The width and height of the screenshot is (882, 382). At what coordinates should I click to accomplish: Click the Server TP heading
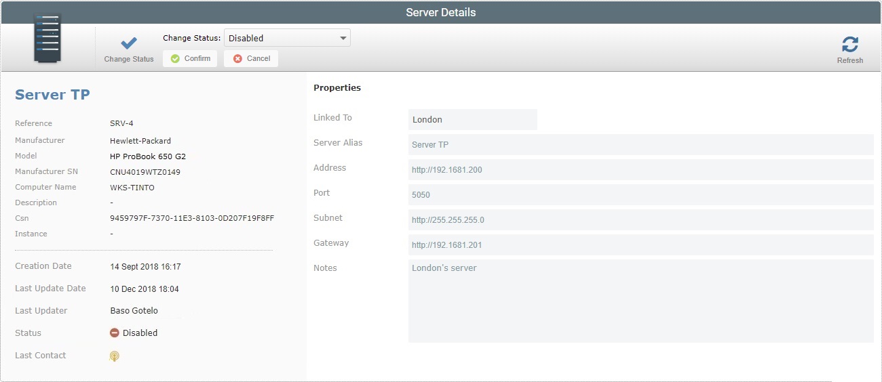click(x=52, y=95)
